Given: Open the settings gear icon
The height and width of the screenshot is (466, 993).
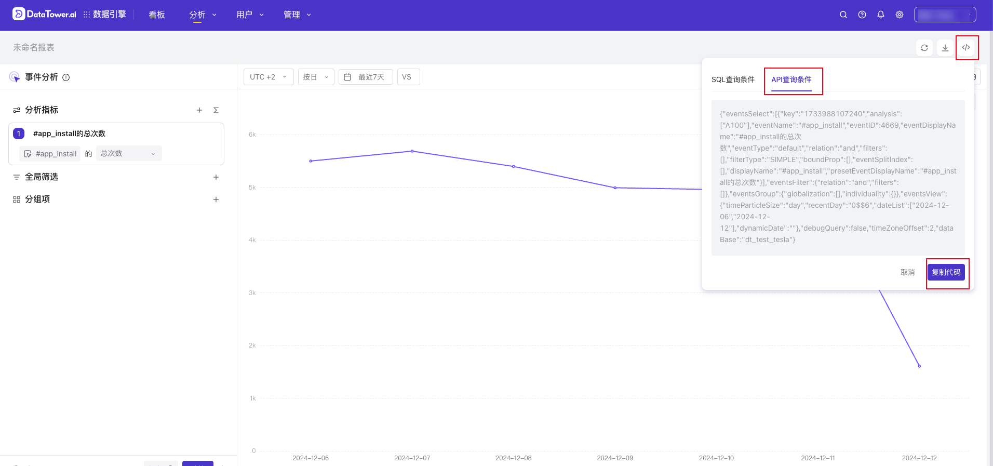Looking at the screenshot, I should click(x=900, y=15).
